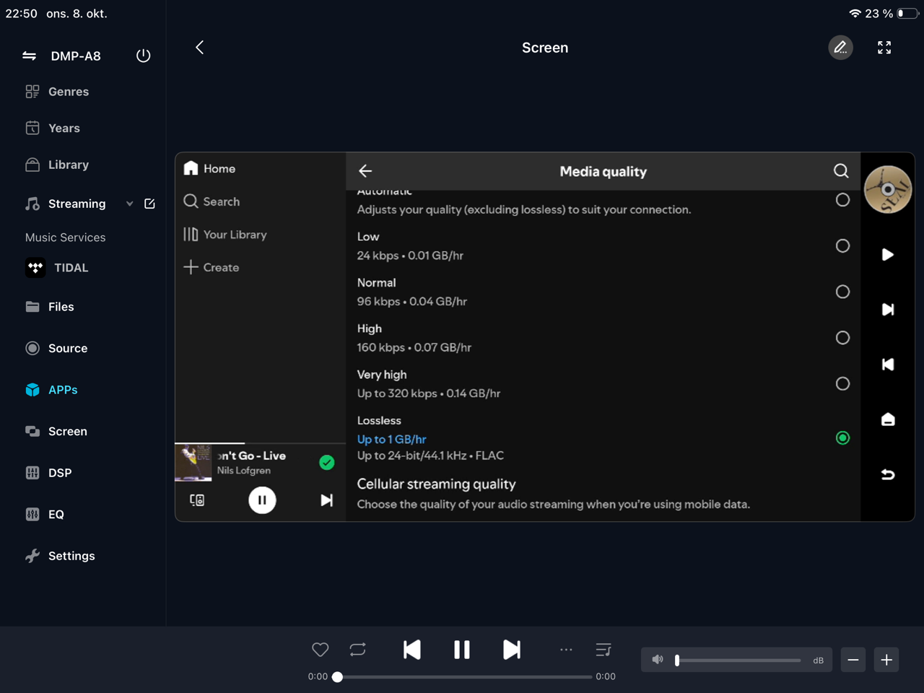Screen dimensions: 924x693
Task: Select the Low quality radio button
Action: [842, 246]
